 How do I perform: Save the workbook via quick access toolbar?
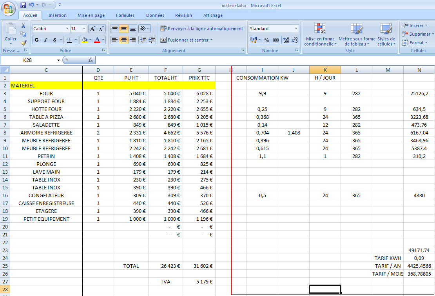(x=23, y=5)
